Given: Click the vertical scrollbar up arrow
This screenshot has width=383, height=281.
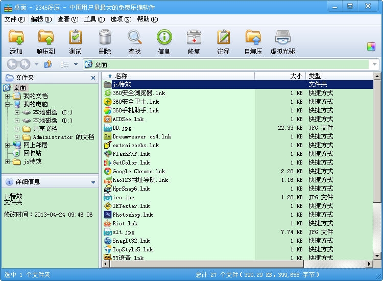Looking at the screenshot, I should coord(377,76).
